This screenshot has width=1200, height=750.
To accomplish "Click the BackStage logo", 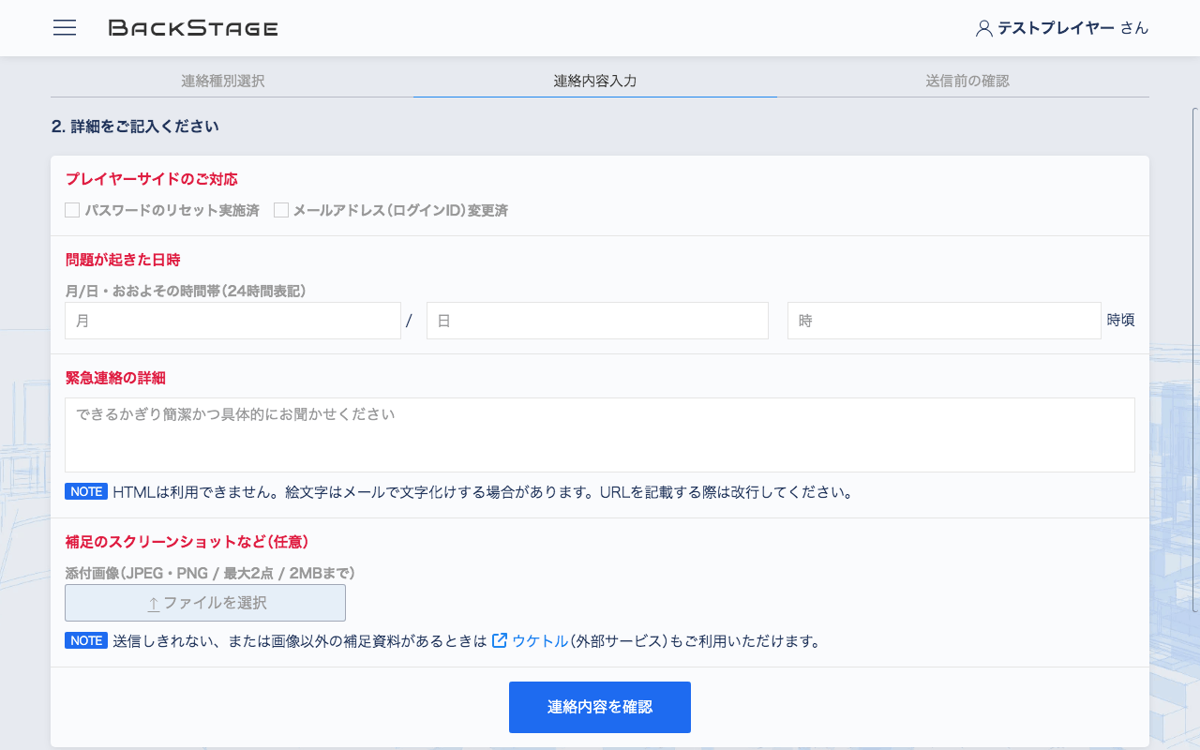I will click(x=193, y=28).
